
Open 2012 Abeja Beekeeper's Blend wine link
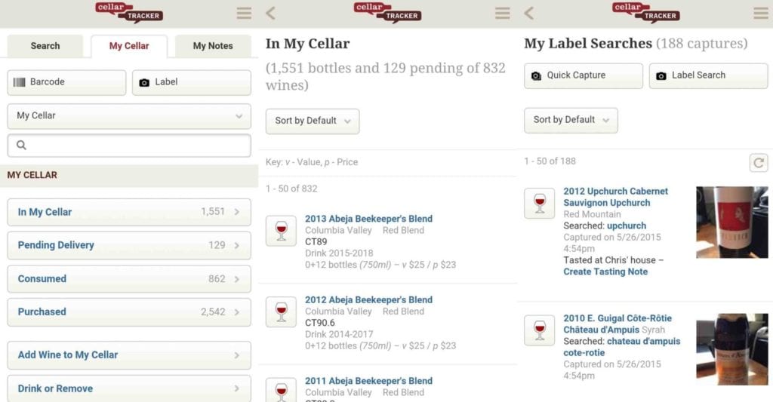pyautogui.click(x=368, y=299)
